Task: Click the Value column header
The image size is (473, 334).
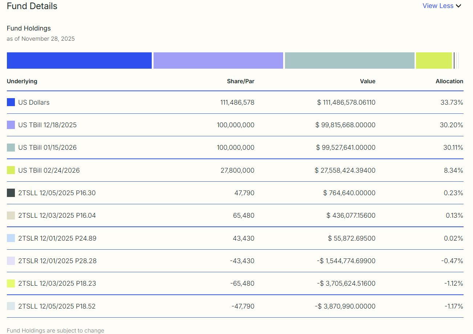Action: click(368, 81)
